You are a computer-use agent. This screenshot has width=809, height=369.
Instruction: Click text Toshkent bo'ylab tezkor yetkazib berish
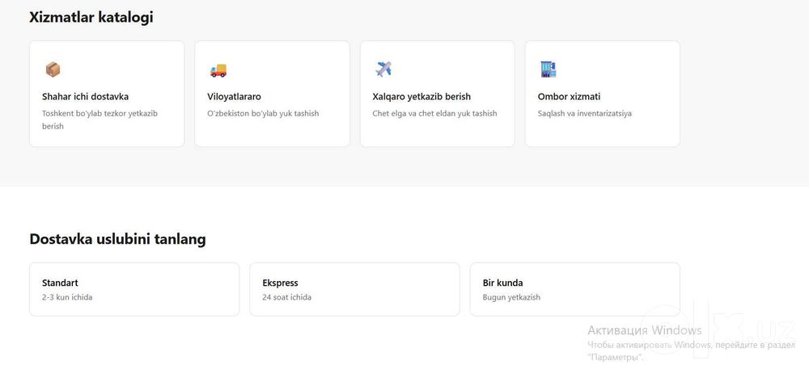coord(100,120)
